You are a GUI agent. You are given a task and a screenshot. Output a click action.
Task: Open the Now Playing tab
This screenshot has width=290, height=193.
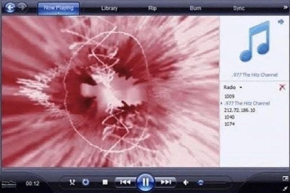[59, 8]
